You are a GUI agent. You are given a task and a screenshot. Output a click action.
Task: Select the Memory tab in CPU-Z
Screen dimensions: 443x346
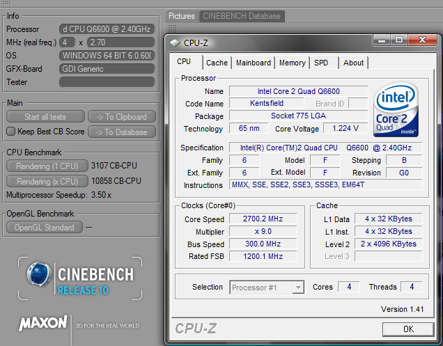pyautogui.click(x=292, y=63)
